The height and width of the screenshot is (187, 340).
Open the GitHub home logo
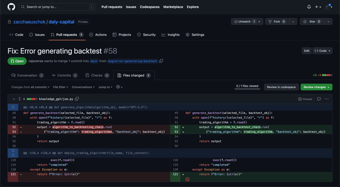[x=11, y=7]
